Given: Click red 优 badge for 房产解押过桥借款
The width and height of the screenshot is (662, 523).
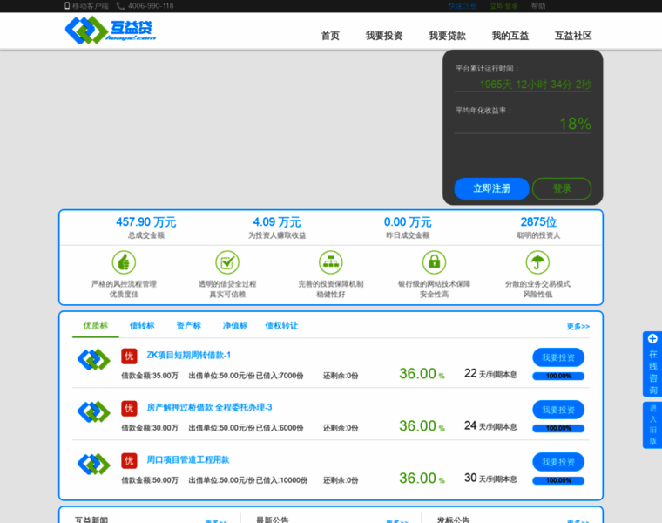Looking at the screenshot, I should [x=129, y=408].
